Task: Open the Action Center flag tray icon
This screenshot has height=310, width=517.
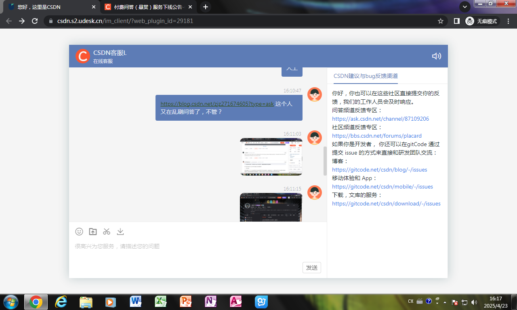Action: click(x=455, y=302)
